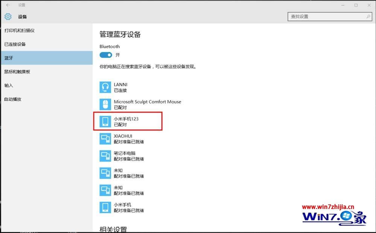Image resolution: width=376 pixels, height=233 pixels.
Task: Click the 管理蓝牙设备 heading
Action: click(x=120, y=35)
